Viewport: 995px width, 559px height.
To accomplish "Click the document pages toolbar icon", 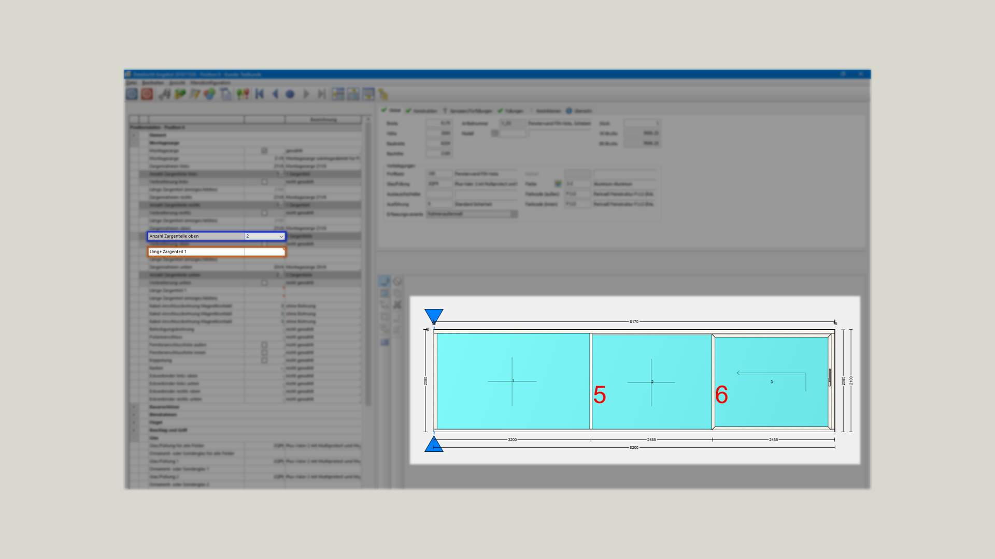I will click(x=225, y=94).
